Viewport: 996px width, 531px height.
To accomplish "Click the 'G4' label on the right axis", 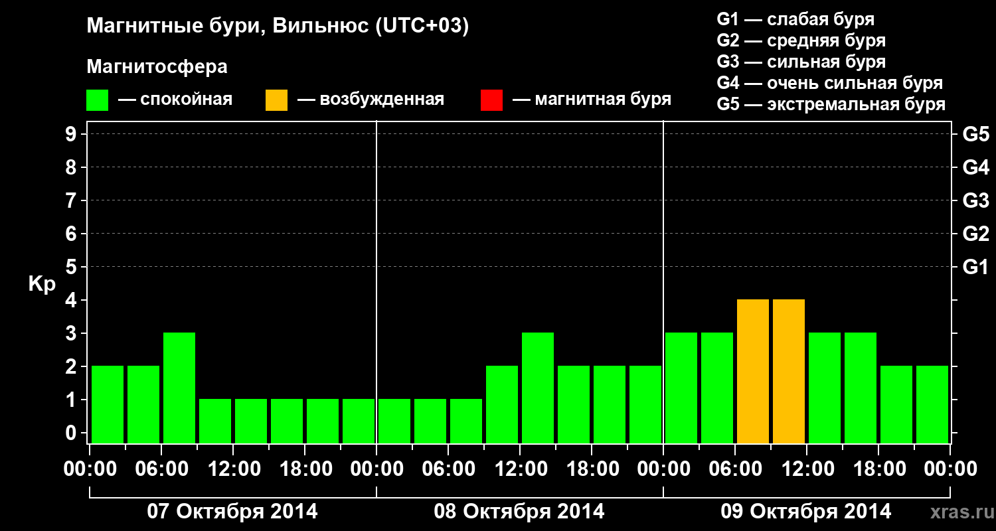I will click(975, 168).
